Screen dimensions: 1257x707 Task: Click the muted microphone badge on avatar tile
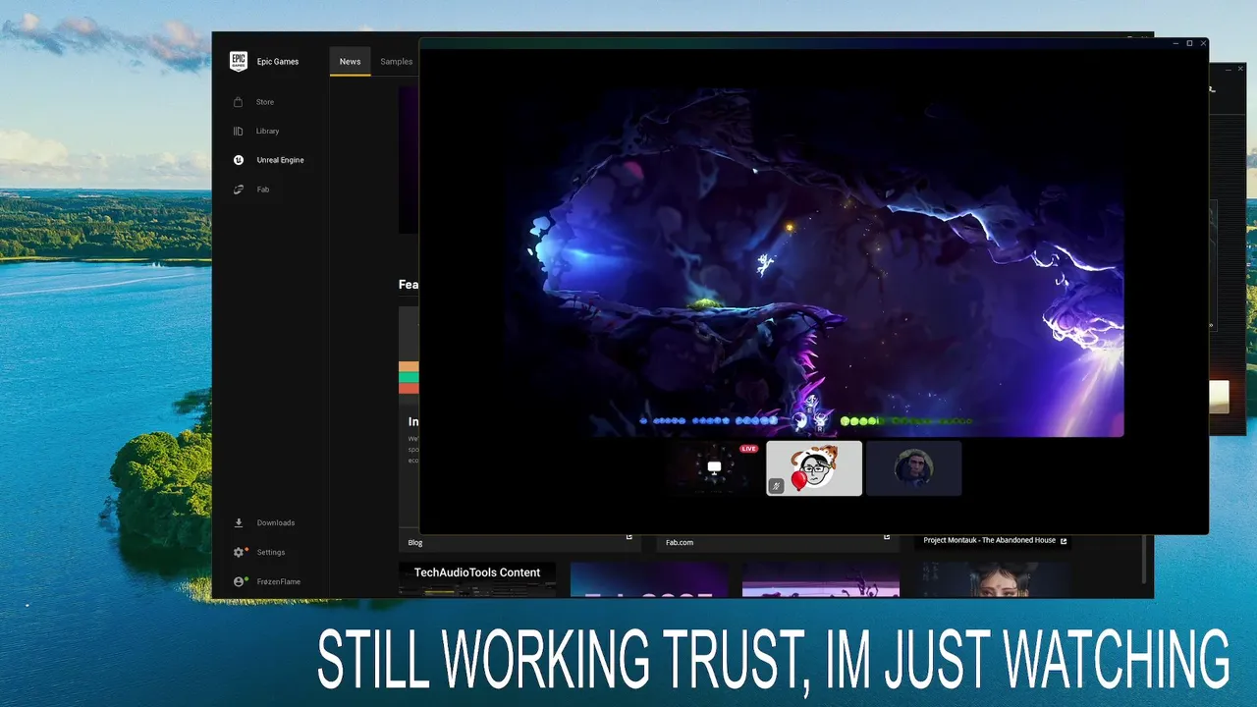[776, 486]
